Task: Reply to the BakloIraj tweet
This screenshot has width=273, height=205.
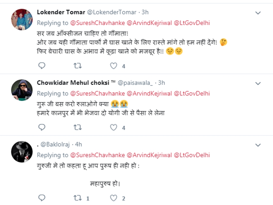Action: tap(42, 198)
